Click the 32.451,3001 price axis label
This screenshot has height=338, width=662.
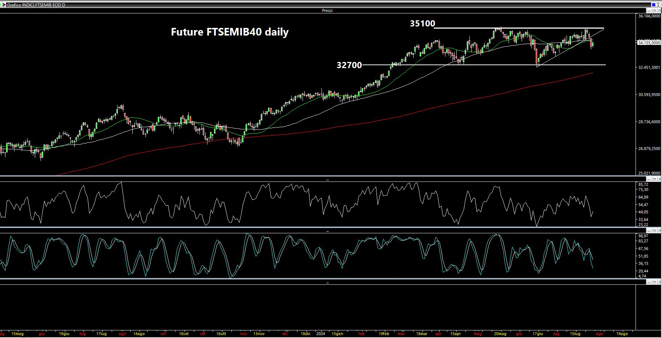click(x=649, y=67)
